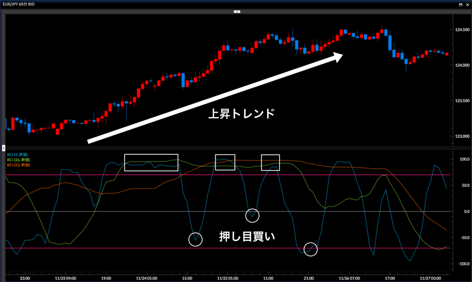Click the top toolbar collapse handle

[236, 11]
